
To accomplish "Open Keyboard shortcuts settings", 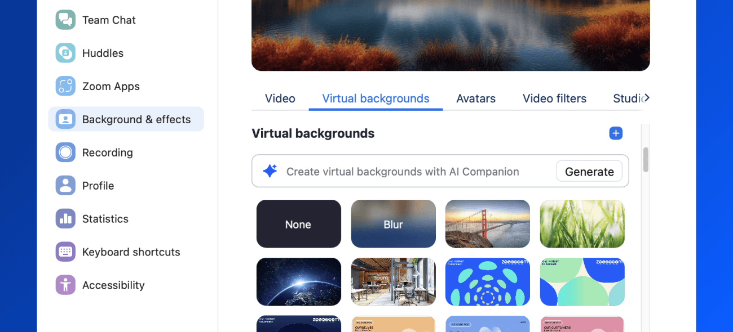I will tap(126, 252).
